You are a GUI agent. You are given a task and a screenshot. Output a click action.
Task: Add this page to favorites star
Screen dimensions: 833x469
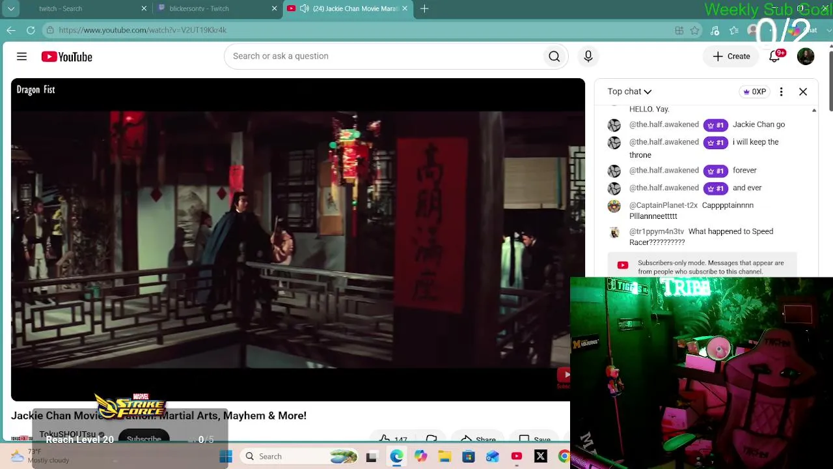coord(695,30)
